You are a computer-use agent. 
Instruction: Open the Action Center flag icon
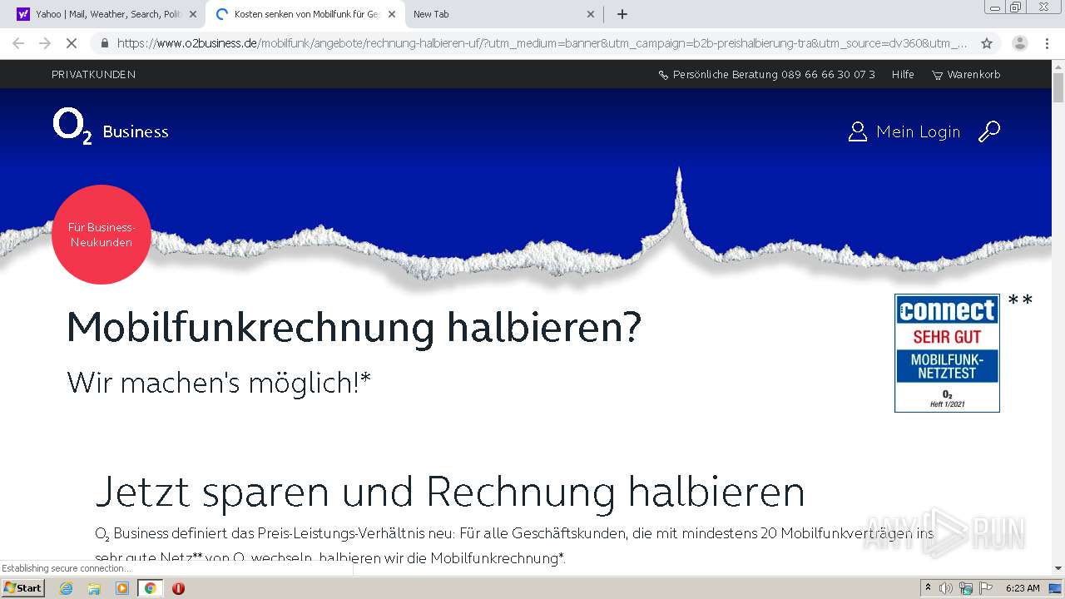[986, 588]
